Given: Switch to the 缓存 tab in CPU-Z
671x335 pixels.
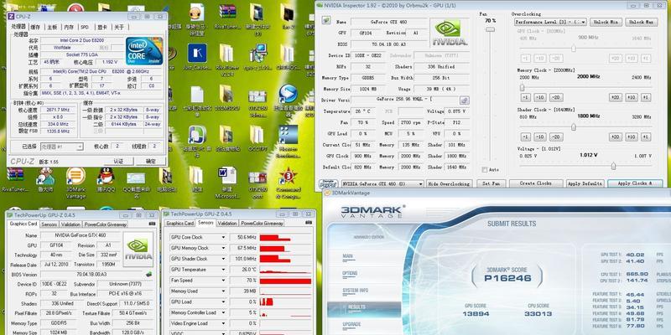Looking at the screenshot, I should tap(35, 27).
